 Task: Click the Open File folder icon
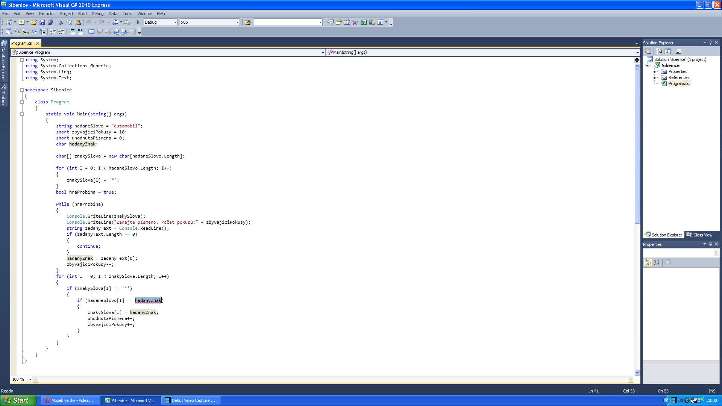click(34, 22)
